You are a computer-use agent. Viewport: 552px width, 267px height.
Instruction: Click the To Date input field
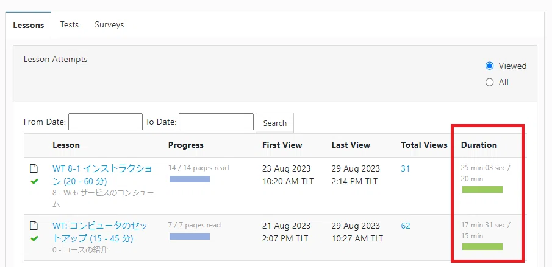[216, 122]
